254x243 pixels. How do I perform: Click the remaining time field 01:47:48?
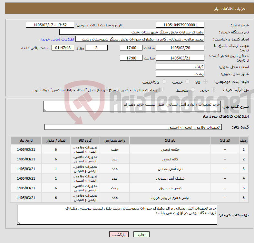click(63, 48)
